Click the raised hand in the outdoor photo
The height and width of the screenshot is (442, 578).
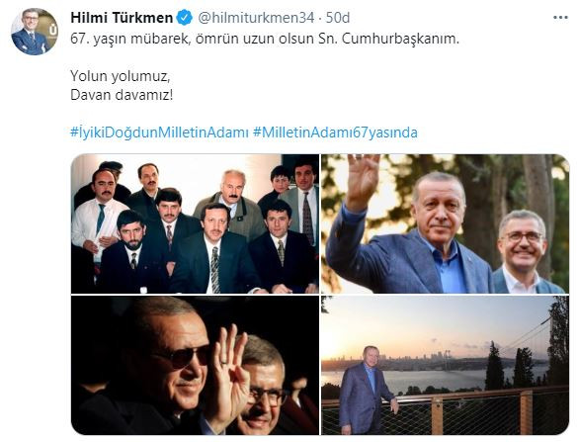(x=363, y=182)
